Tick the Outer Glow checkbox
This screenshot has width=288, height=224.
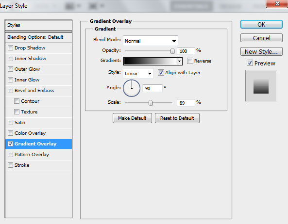tap(11, 69)
